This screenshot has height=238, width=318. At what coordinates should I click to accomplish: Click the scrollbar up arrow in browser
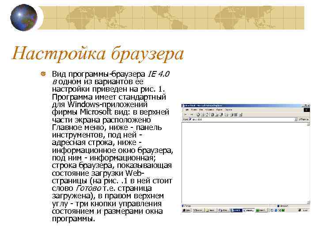click(308, 124)
